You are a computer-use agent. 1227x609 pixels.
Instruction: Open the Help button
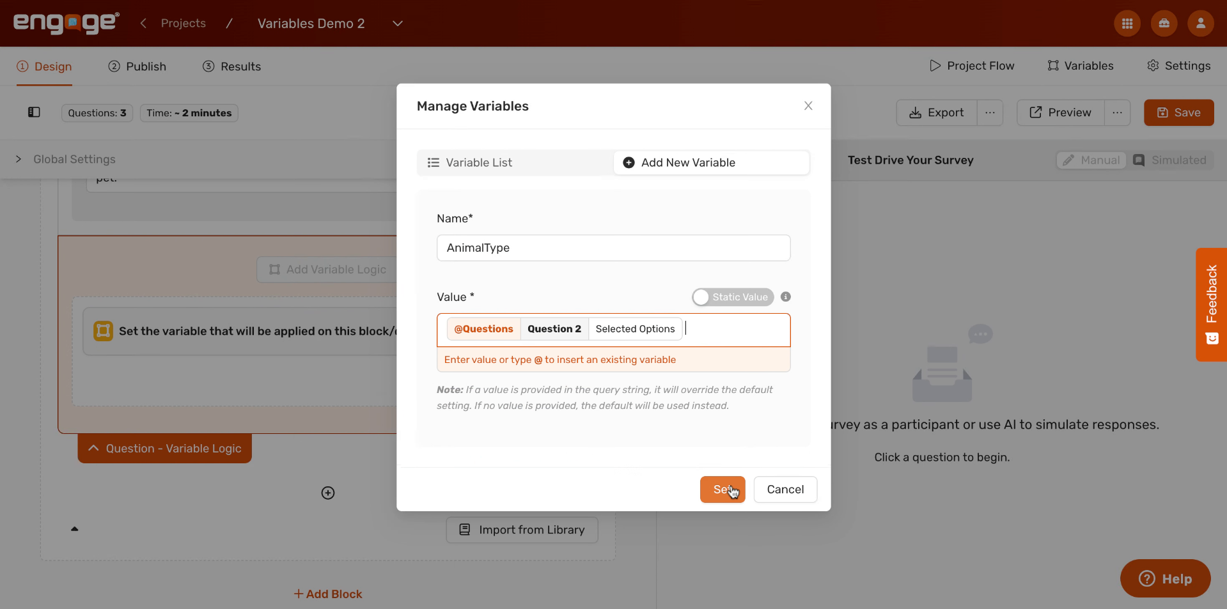pos(1166,579)
